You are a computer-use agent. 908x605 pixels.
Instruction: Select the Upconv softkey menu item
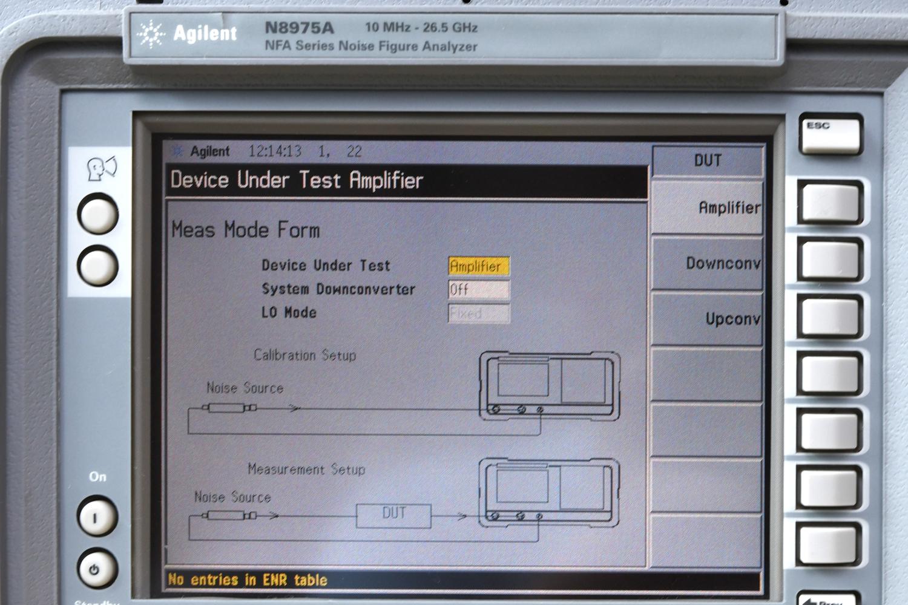[707, 319]
